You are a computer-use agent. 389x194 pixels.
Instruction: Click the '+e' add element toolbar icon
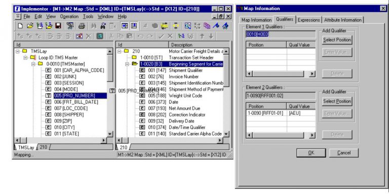(x=29, y=36)
